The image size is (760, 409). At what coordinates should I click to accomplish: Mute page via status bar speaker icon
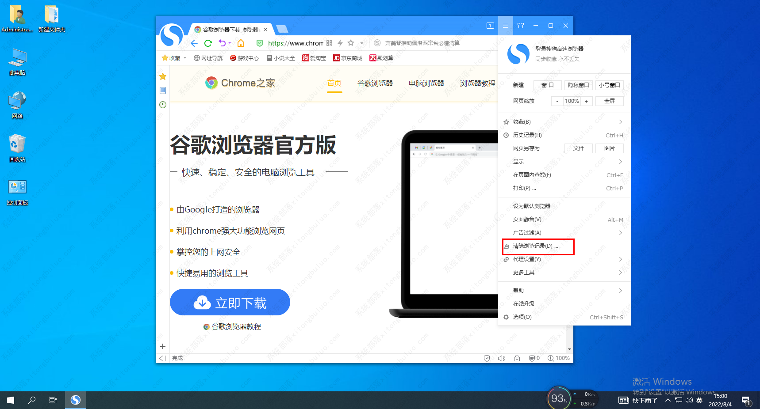502,358
